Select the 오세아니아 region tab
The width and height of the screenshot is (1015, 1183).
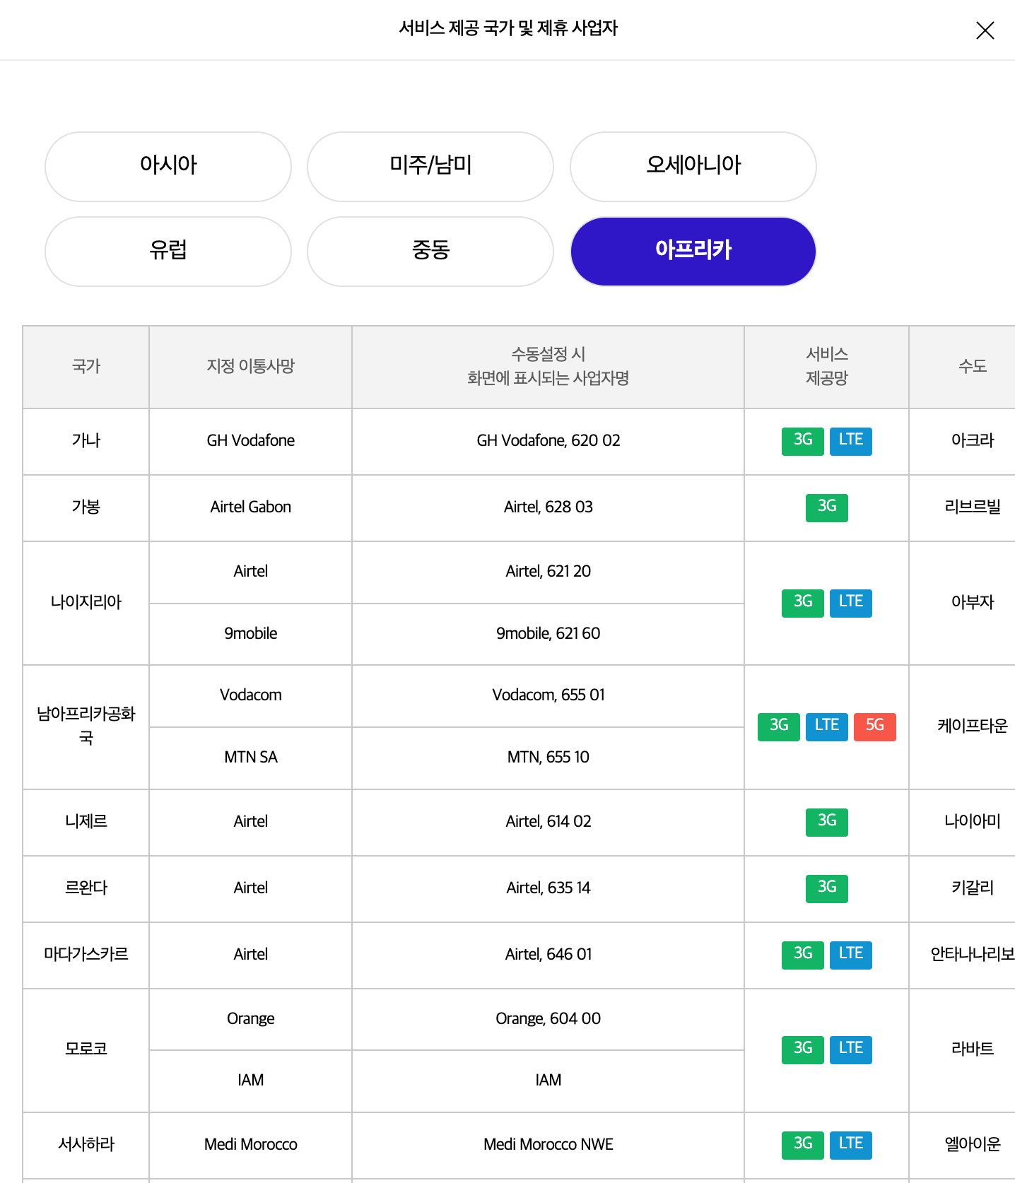click(x=693, y=167)
